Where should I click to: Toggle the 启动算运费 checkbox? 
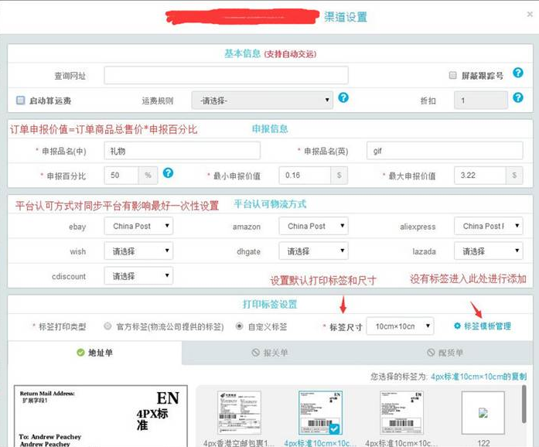[x=21, y=101]
